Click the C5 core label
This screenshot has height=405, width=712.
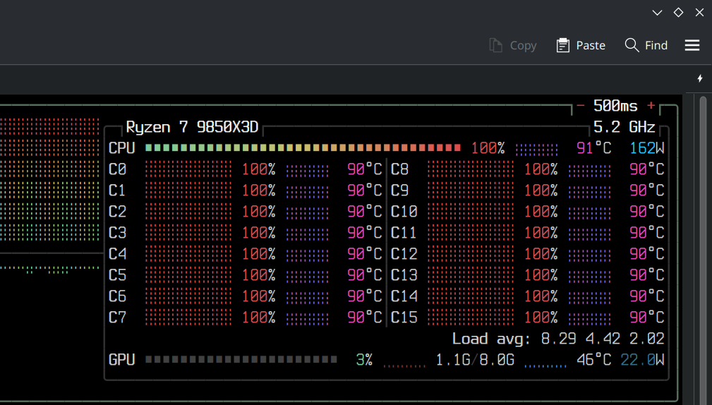tap(117, 275)
